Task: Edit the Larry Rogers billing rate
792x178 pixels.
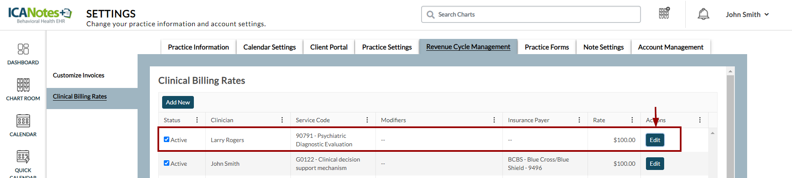Action: 655,140
